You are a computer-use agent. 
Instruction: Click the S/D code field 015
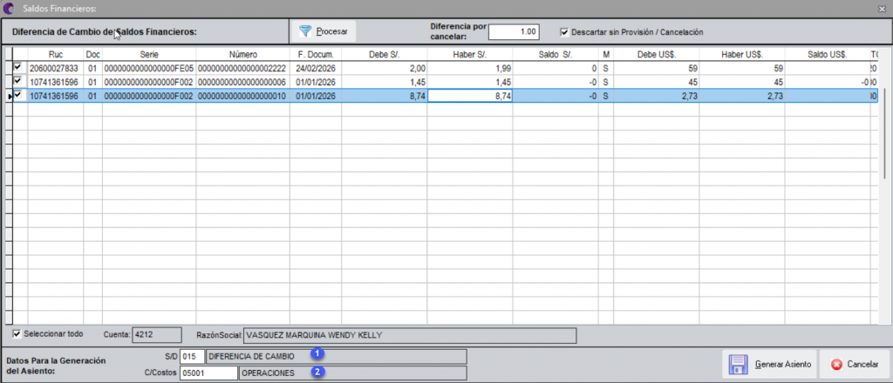(x=191, y=356)
